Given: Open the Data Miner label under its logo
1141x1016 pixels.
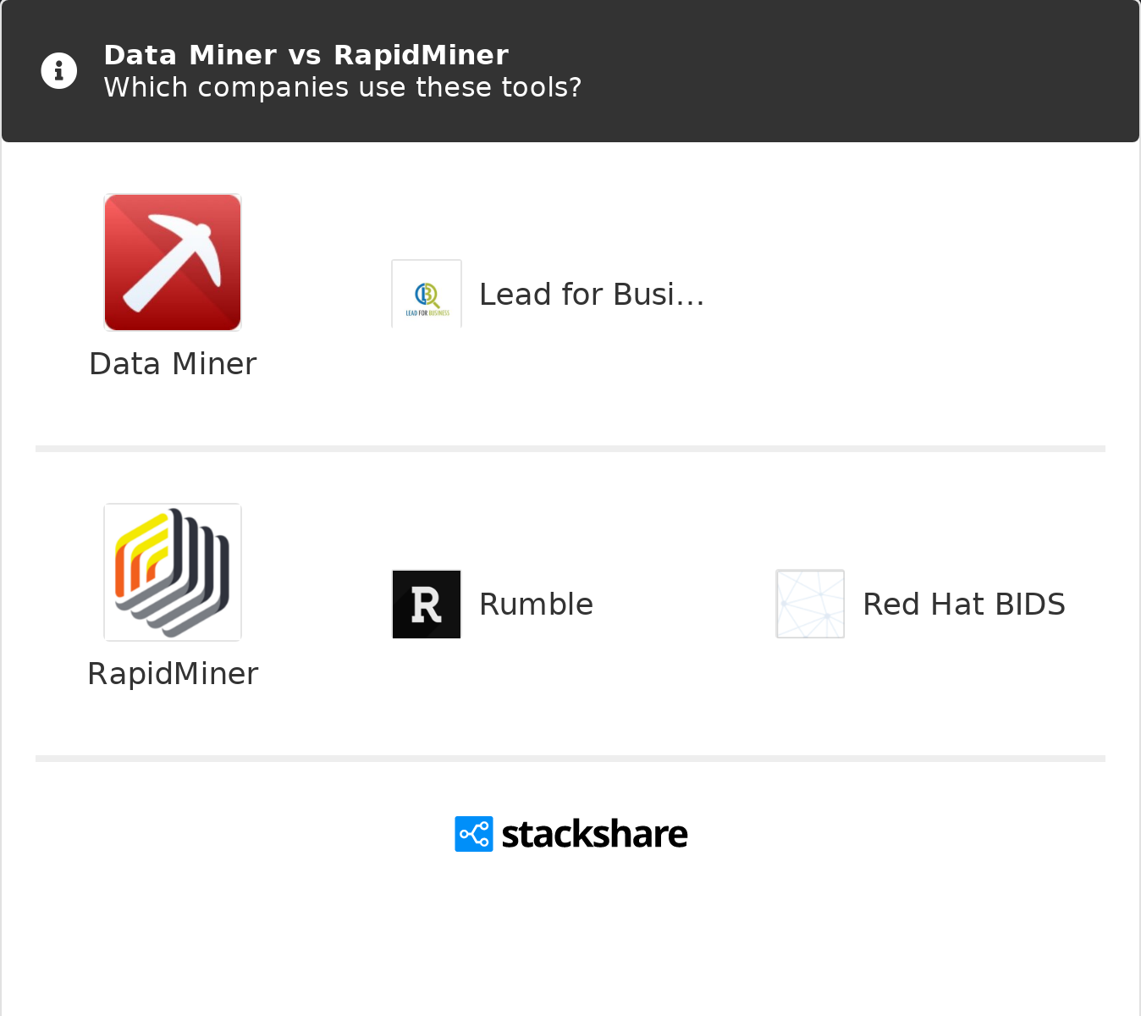Looking at the screenshot, I should 173,364.
